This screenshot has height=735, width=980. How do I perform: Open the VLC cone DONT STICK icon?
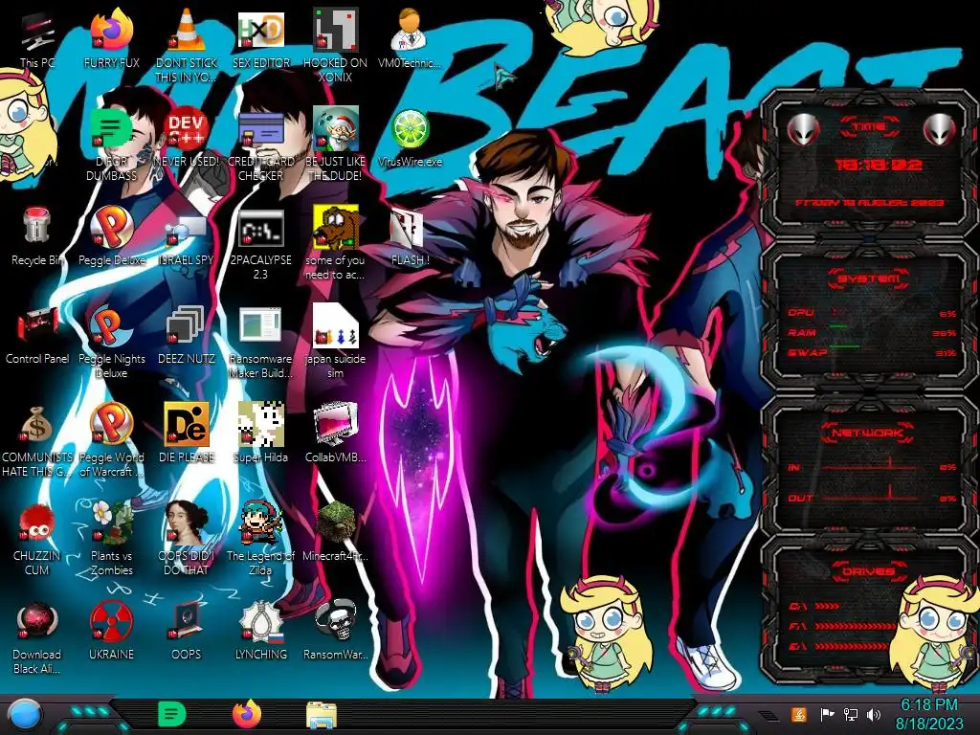click(x=187, y=32)
